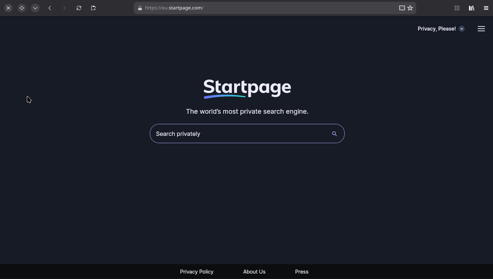
Task: Reload the page
Action: (x=79, y=8)
